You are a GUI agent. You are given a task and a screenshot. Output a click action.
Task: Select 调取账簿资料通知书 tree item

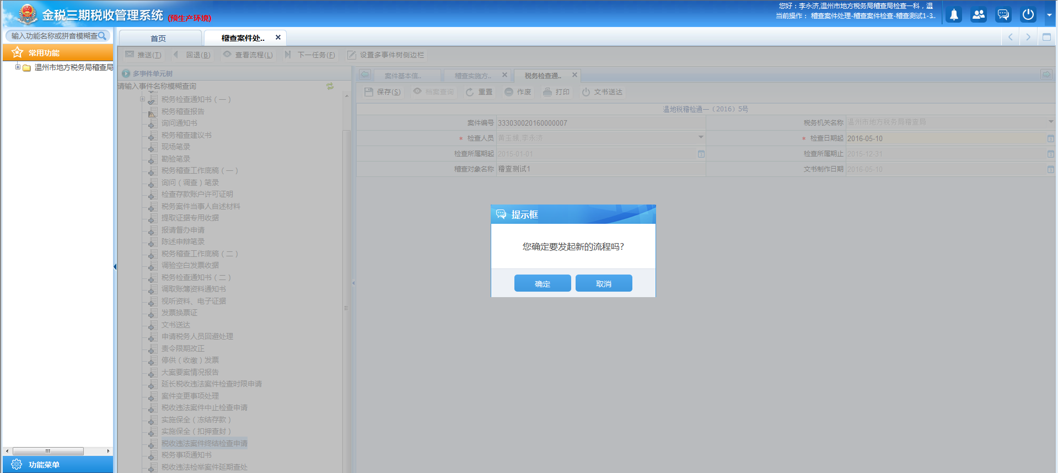(194, 289)
